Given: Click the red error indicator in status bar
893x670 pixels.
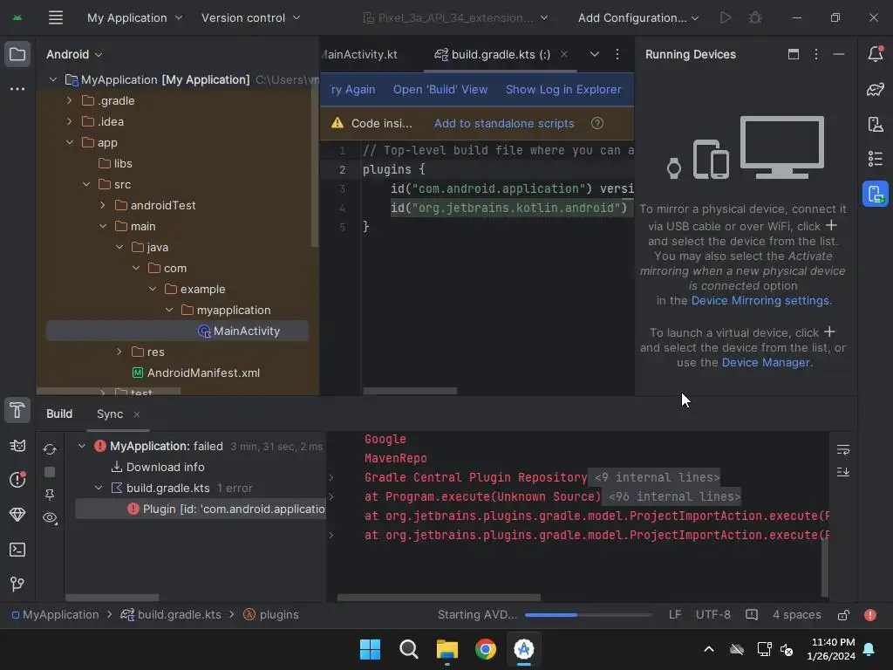Looking at the screenshot, I should pos(870,615).
